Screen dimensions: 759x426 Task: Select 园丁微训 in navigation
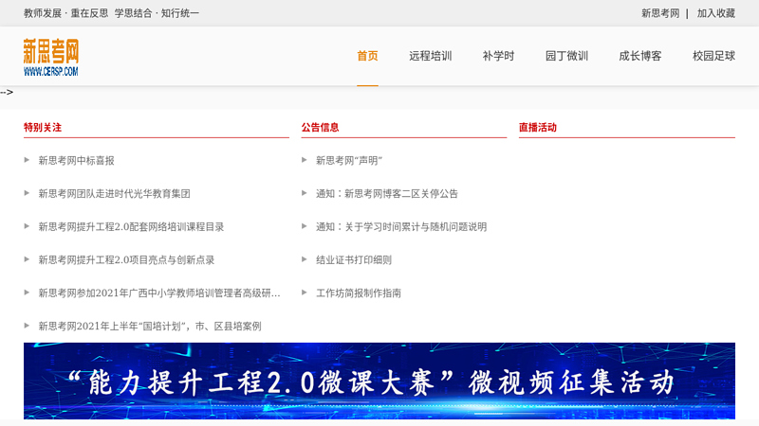(566, 56)
